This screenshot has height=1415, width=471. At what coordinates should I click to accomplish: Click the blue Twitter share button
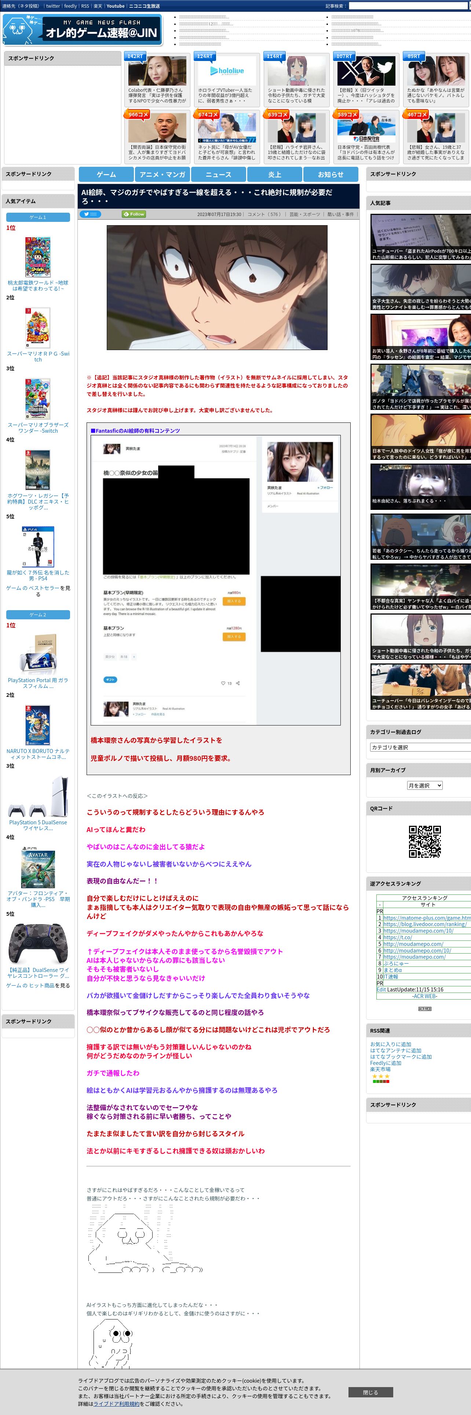click(x=91, y=214)
